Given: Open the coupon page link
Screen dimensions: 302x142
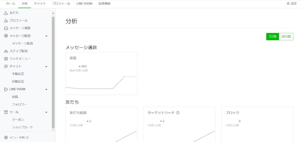Looking at the screenshot, I should point(18,120).
